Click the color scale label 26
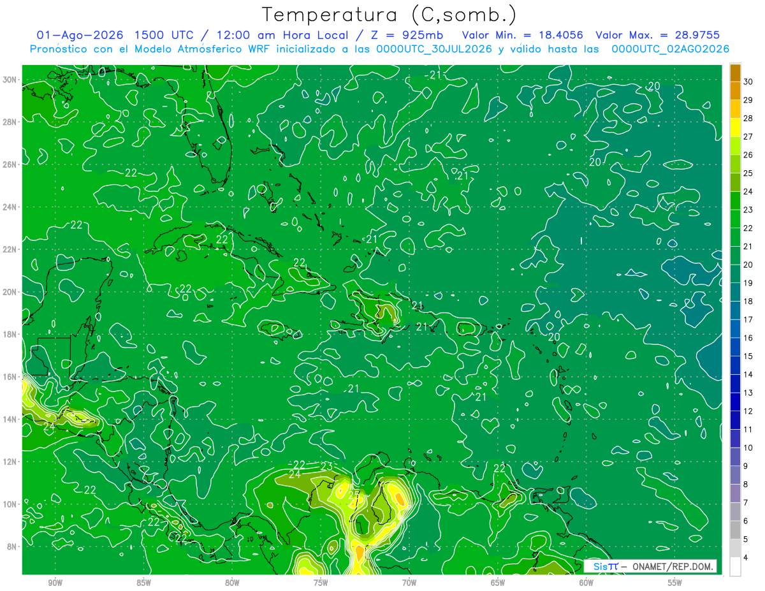Viewport: 765px width, 591px height. click(x=748, y=155)
